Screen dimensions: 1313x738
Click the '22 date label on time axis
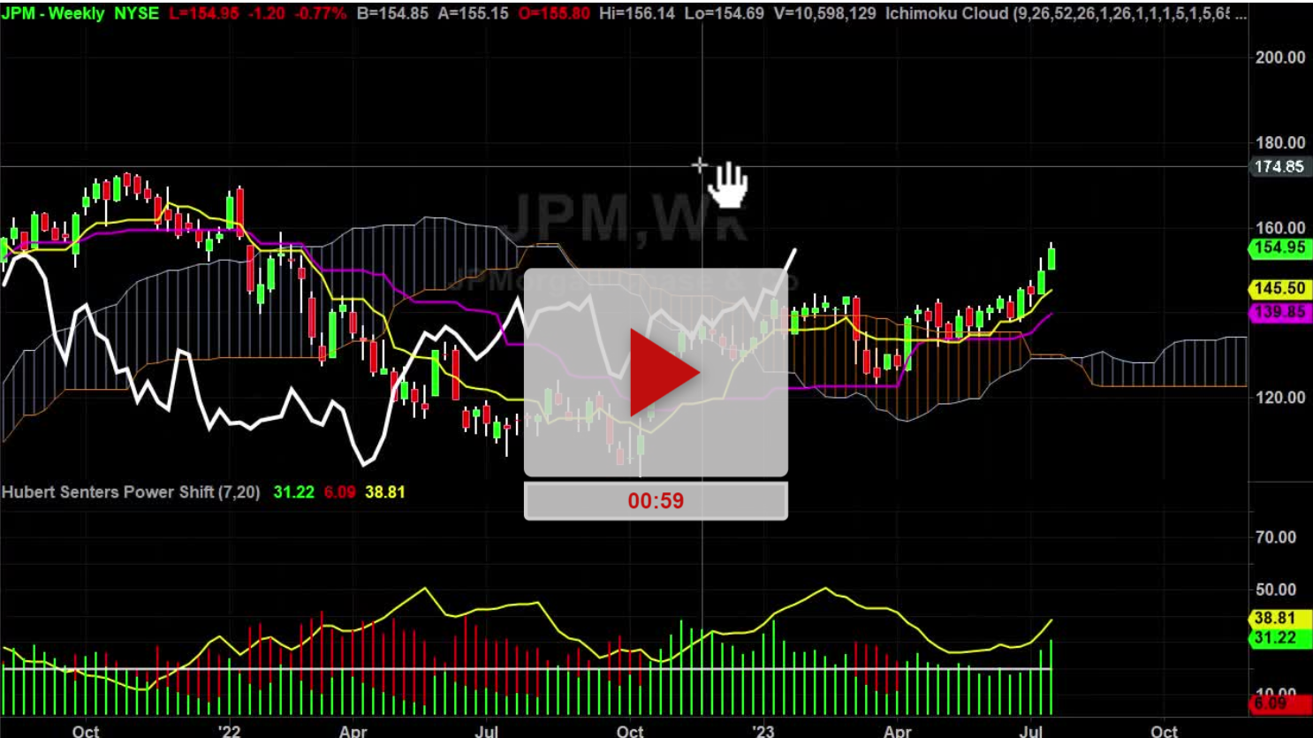(229, 730)
